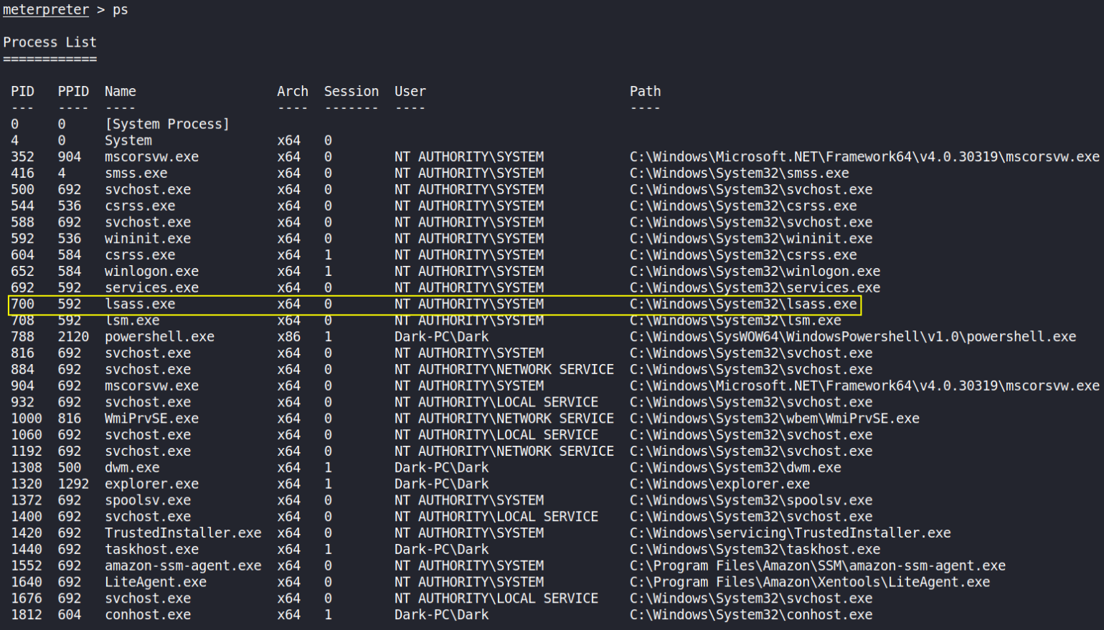
Task: Click PPID 1292 of explorer.exe
Action: 73,484
